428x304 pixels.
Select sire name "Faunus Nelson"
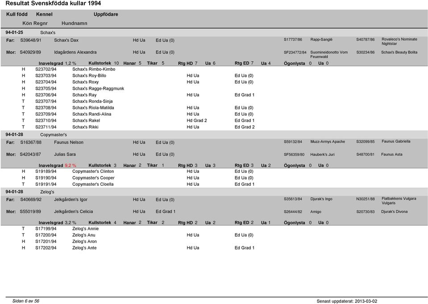69,142
